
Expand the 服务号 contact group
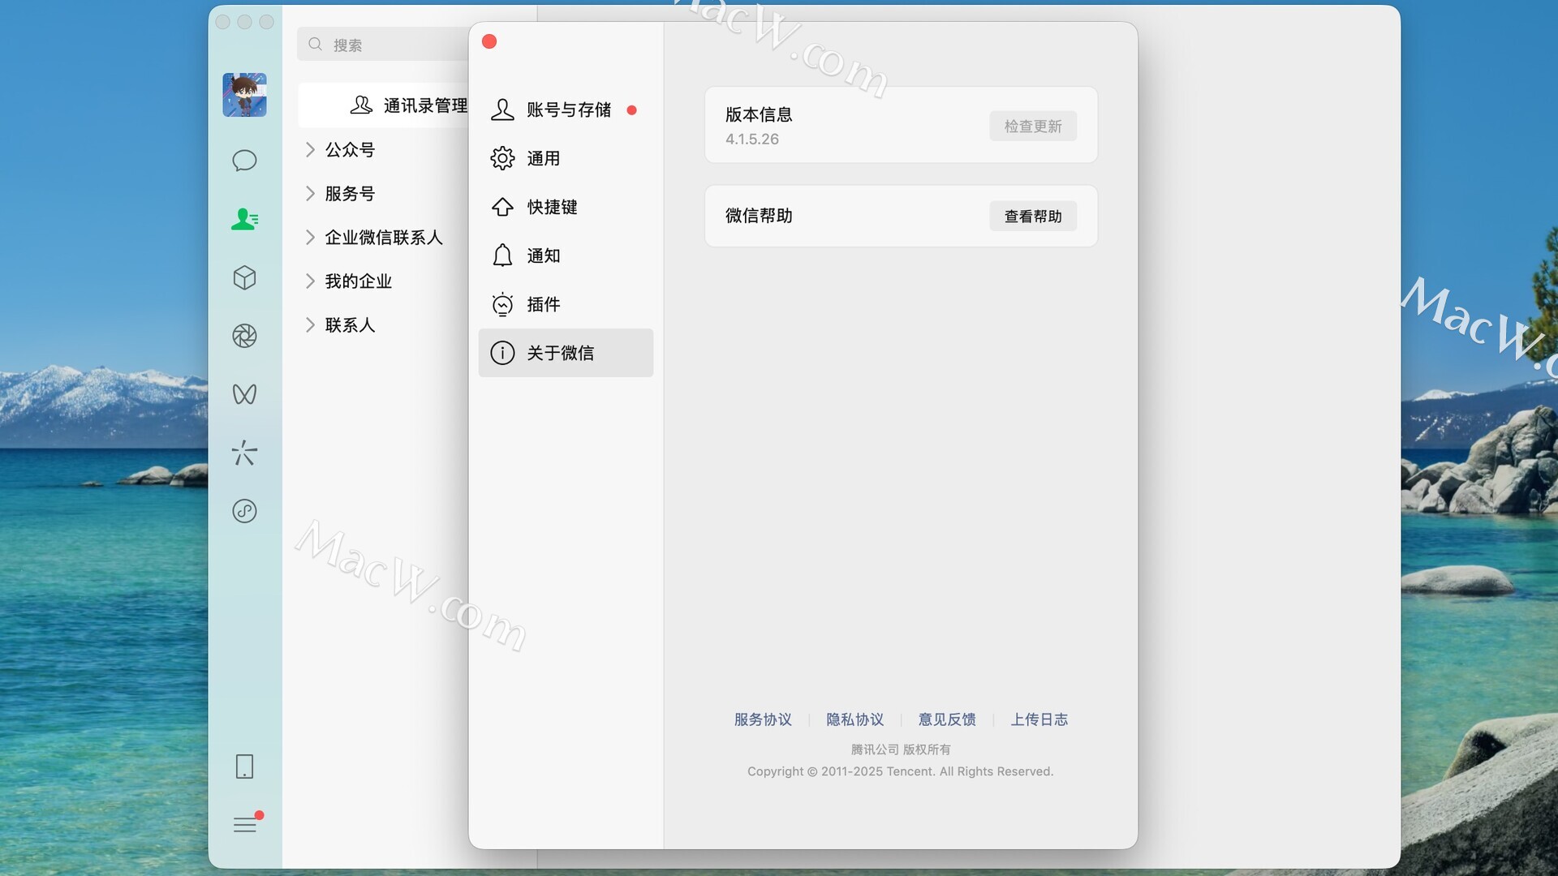coord(350,194)
